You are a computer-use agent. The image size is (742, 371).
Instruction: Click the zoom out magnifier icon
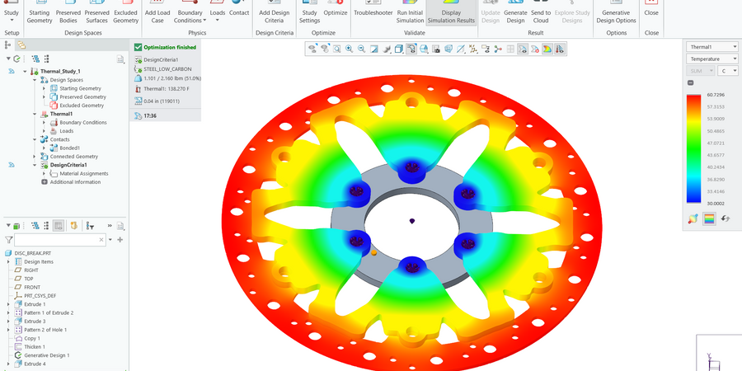pos(362,49)
